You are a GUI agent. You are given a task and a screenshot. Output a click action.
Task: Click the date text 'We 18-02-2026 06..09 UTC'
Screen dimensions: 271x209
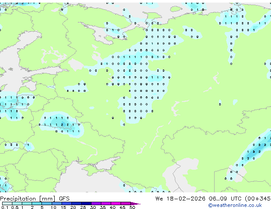tap(198, 199)
